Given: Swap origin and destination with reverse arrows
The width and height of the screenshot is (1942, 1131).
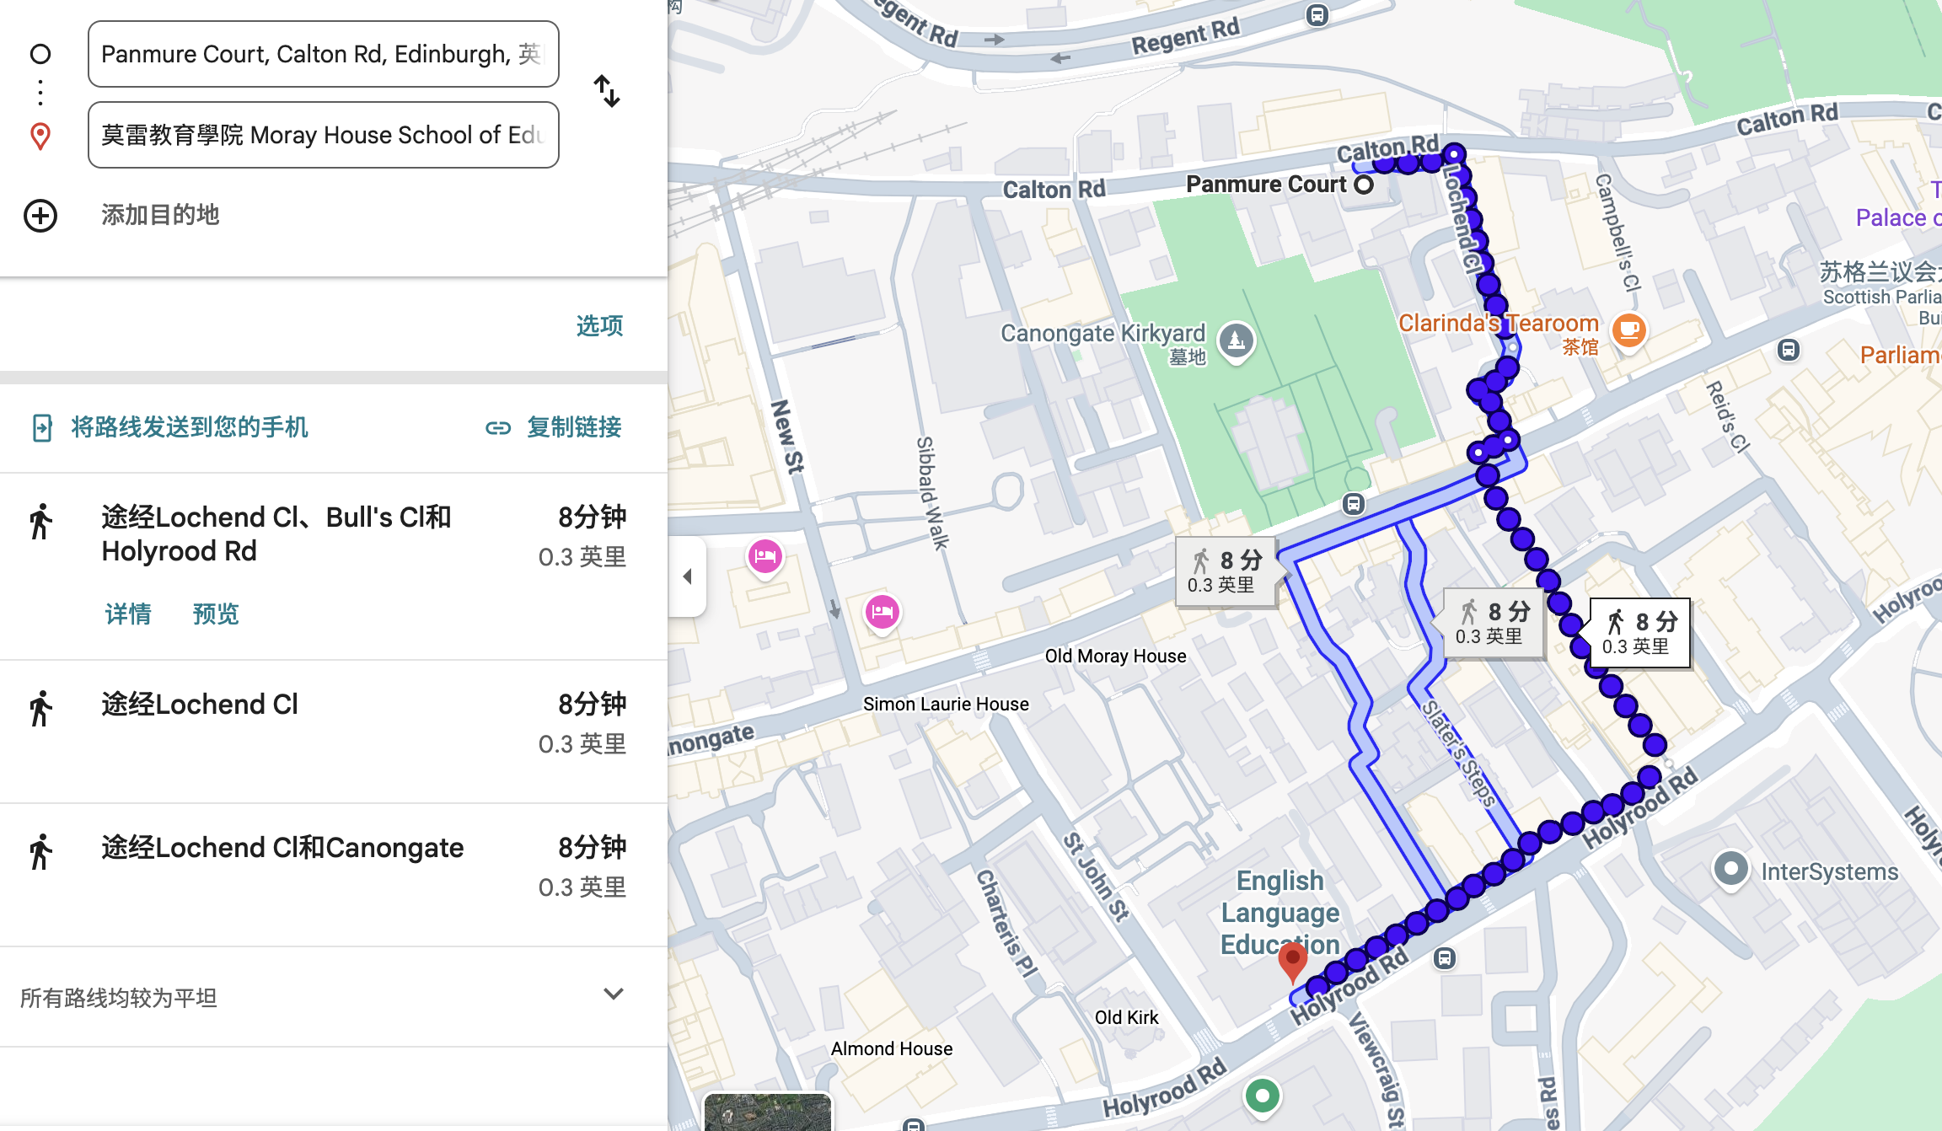Looking at the screenshot, I should (x=606, y=91).
